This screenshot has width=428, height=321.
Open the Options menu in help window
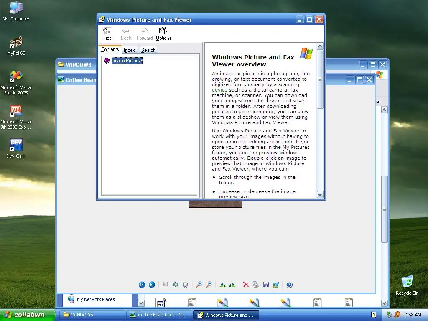coord(163,34)
